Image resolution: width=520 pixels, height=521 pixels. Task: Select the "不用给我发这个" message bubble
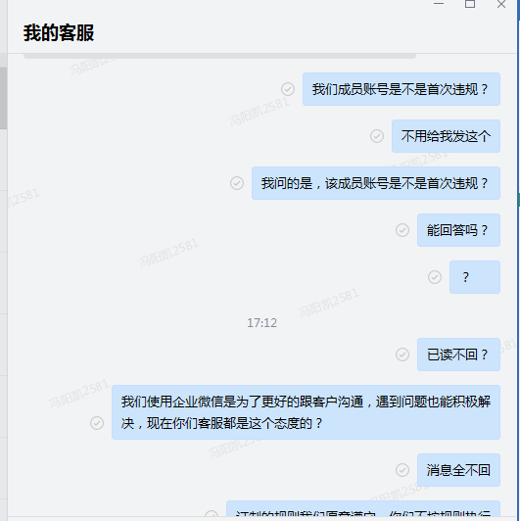pyautogui.click(x=446, y=136)
